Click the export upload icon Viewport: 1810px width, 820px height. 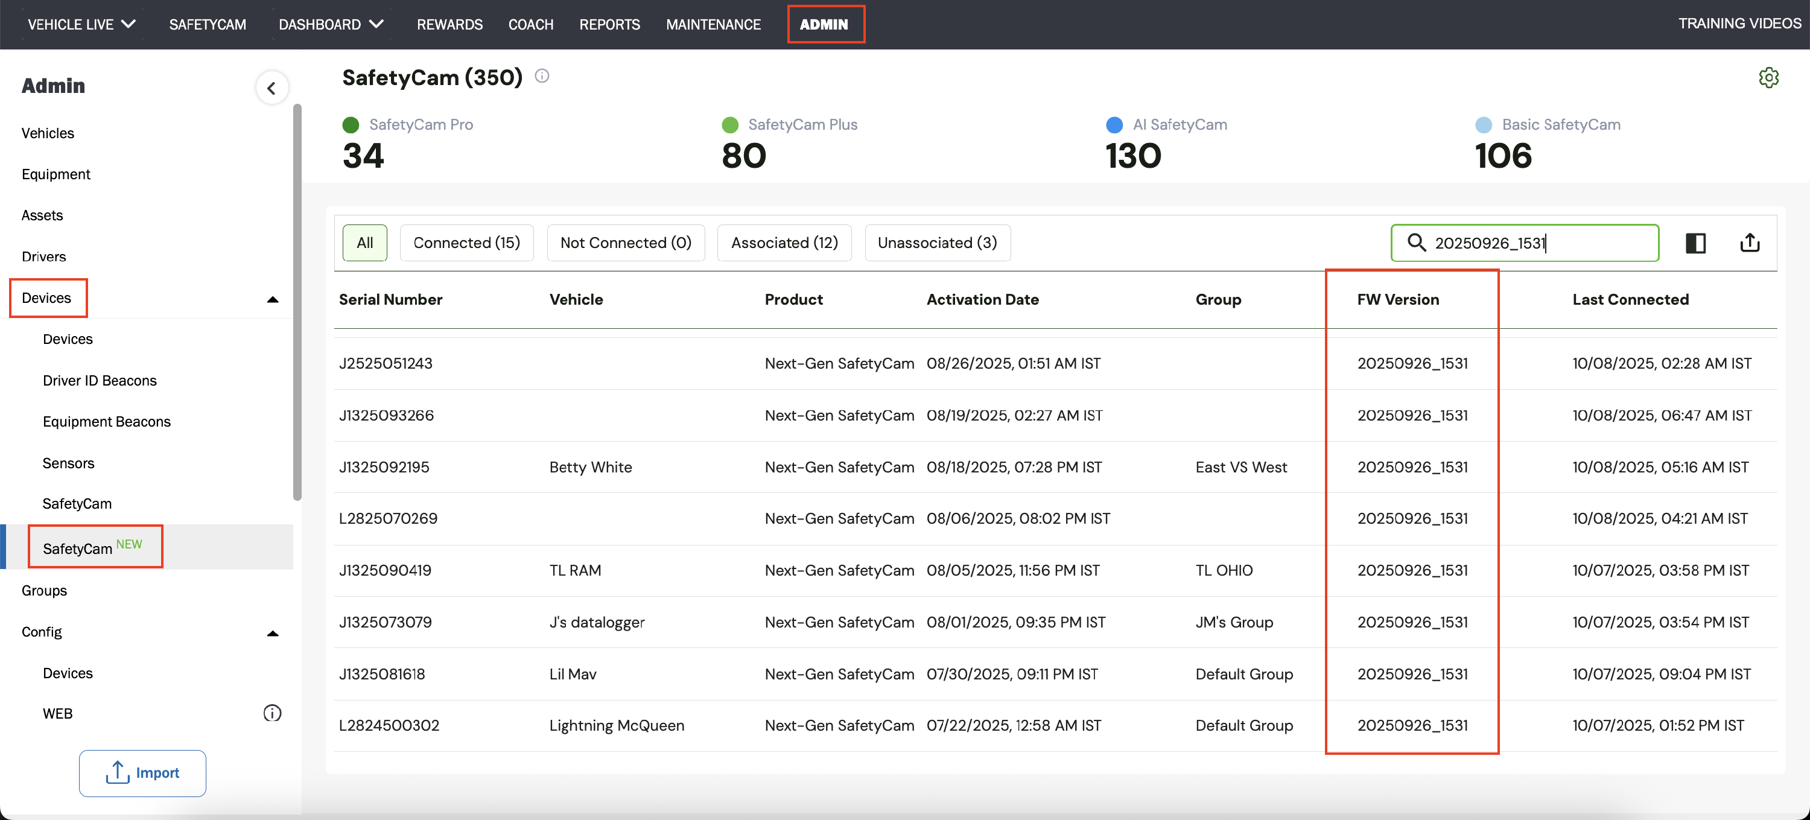[x=1750, y=243]
